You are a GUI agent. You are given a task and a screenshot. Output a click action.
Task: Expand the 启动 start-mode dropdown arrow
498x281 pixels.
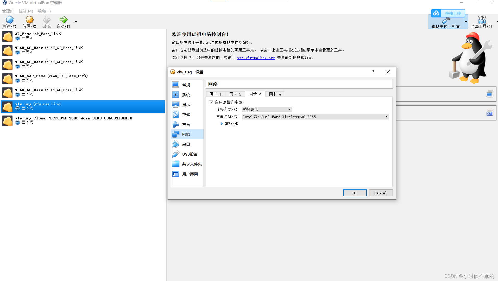(76, 22)
